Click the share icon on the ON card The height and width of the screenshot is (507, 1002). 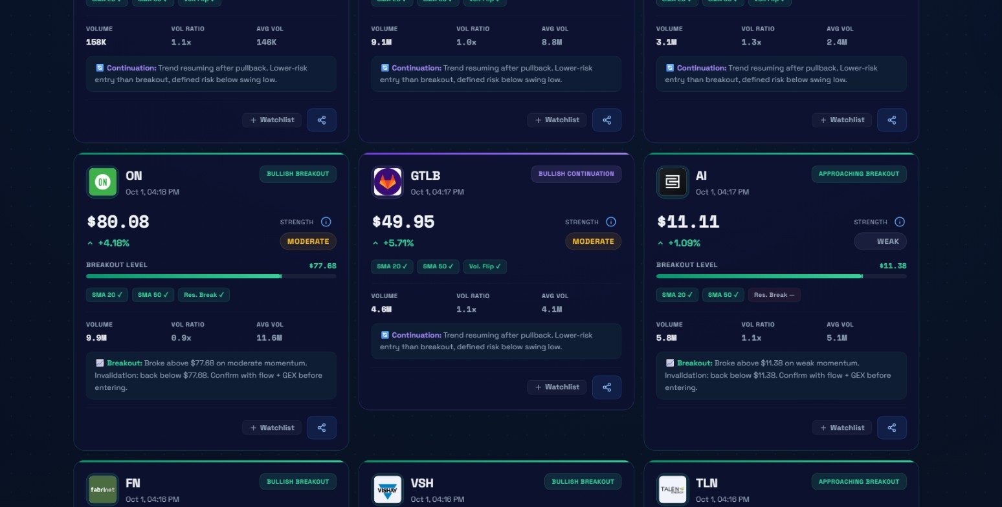click(x=322, y=427)
